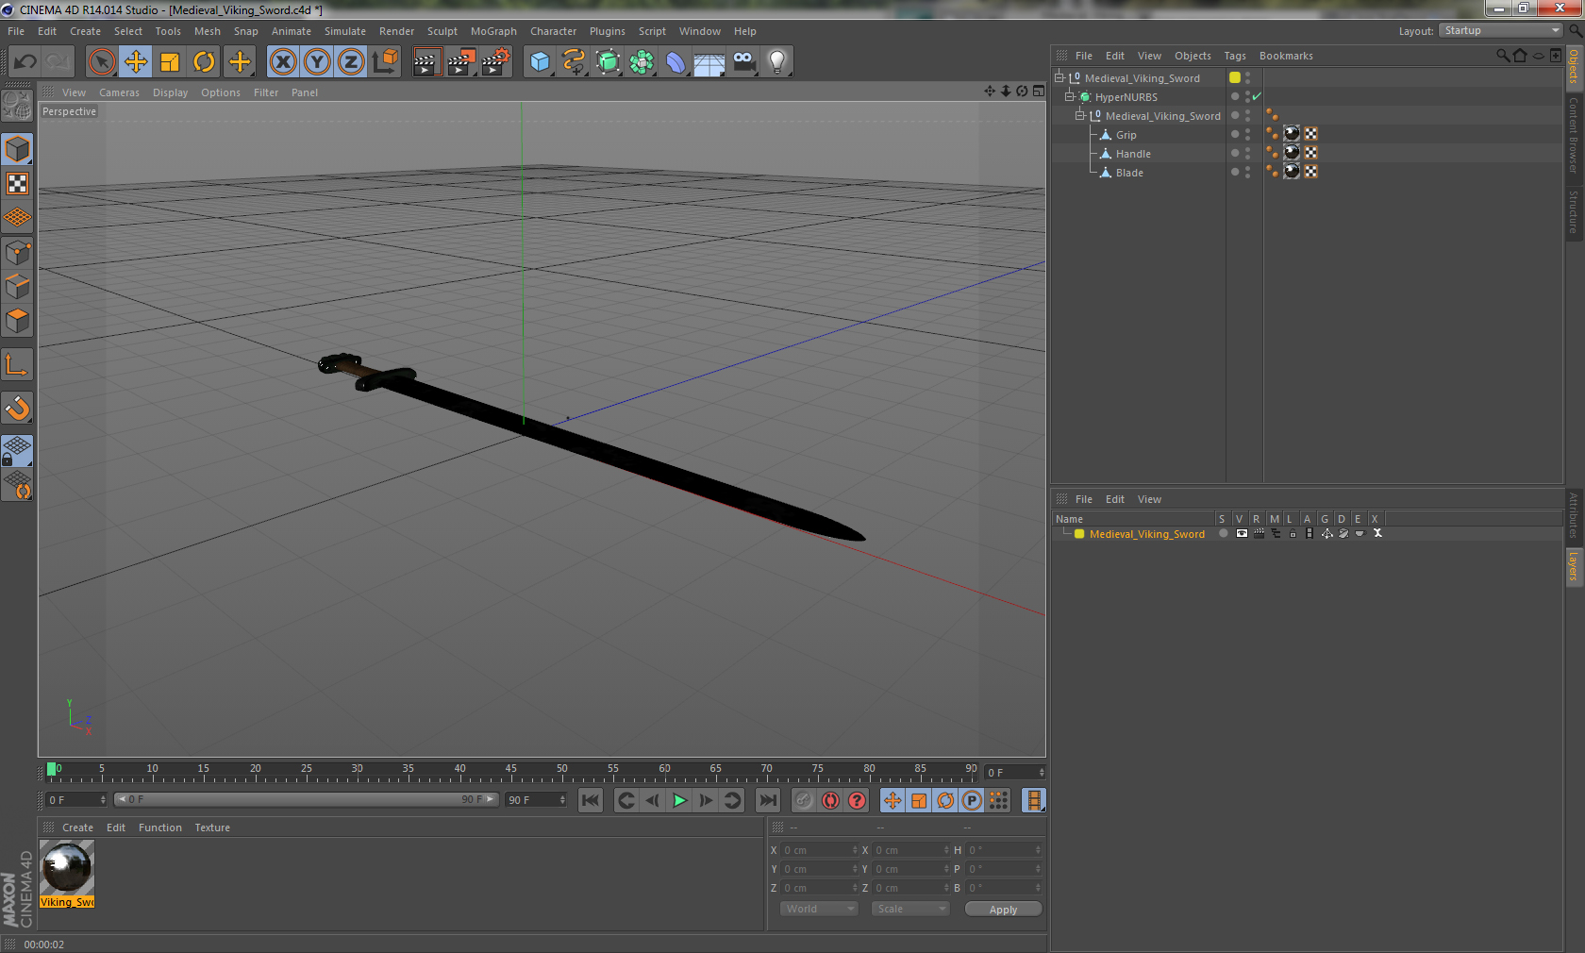Switch to Texture mode checkerboard icon
Viewport: 1585px width, 953px height.
tap(18, 184)
